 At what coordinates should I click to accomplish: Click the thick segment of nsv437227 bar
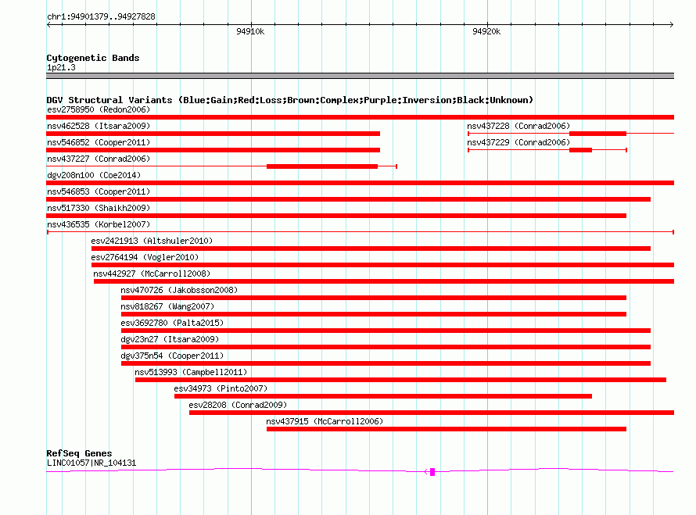coord(322,166)
